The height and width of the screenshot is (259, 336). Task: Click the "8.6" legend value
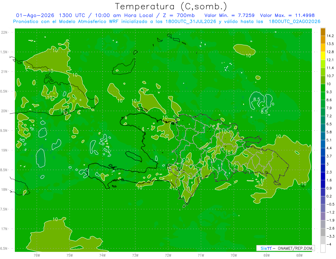pos(329,100)
